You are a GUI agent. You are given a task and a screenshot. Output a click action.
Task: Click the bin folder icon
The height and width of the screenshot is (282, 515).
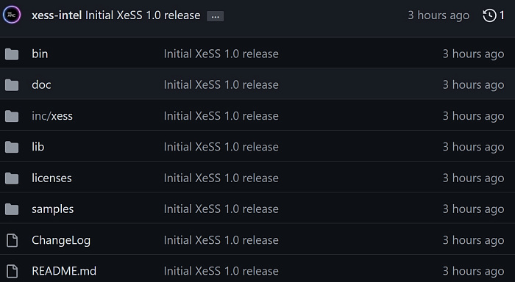pos(12,54)
